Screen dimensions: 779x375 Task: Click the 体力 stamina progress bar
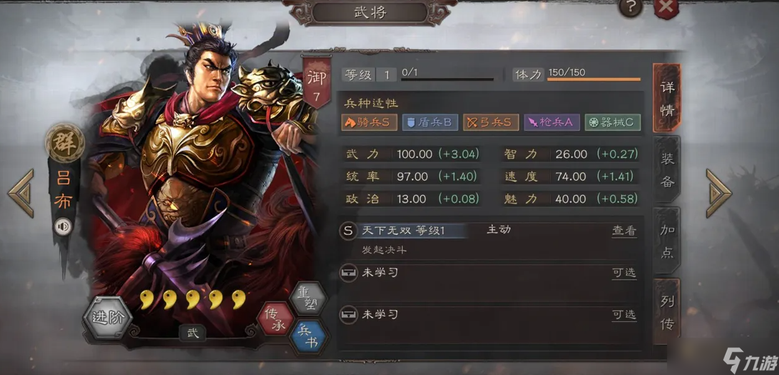[x=594, y=79]
